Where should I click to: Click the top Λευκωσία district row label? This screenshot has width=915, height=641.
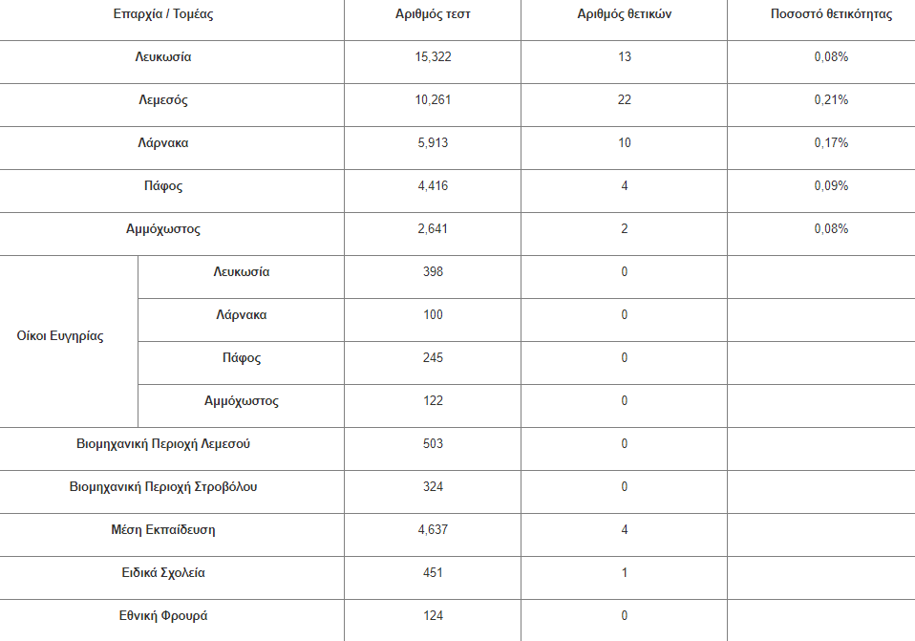(163, 57)
